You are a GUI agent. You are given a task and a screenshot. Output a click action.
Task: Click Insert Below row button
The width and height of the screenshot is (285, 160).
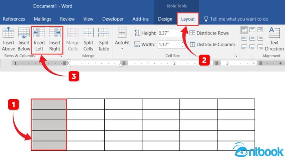(x=24, y=39)
